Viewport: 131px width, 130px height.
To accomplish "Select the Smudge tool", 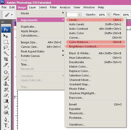I will point(6,107).
